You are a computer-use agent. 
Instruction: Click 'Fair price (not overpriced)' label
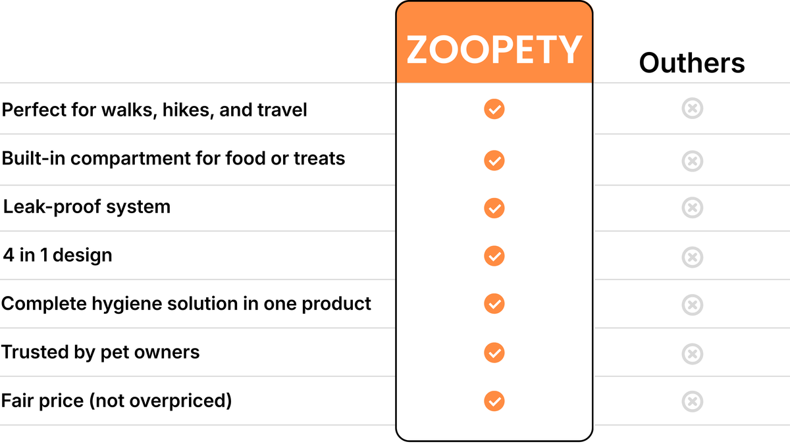pos(117,400)
